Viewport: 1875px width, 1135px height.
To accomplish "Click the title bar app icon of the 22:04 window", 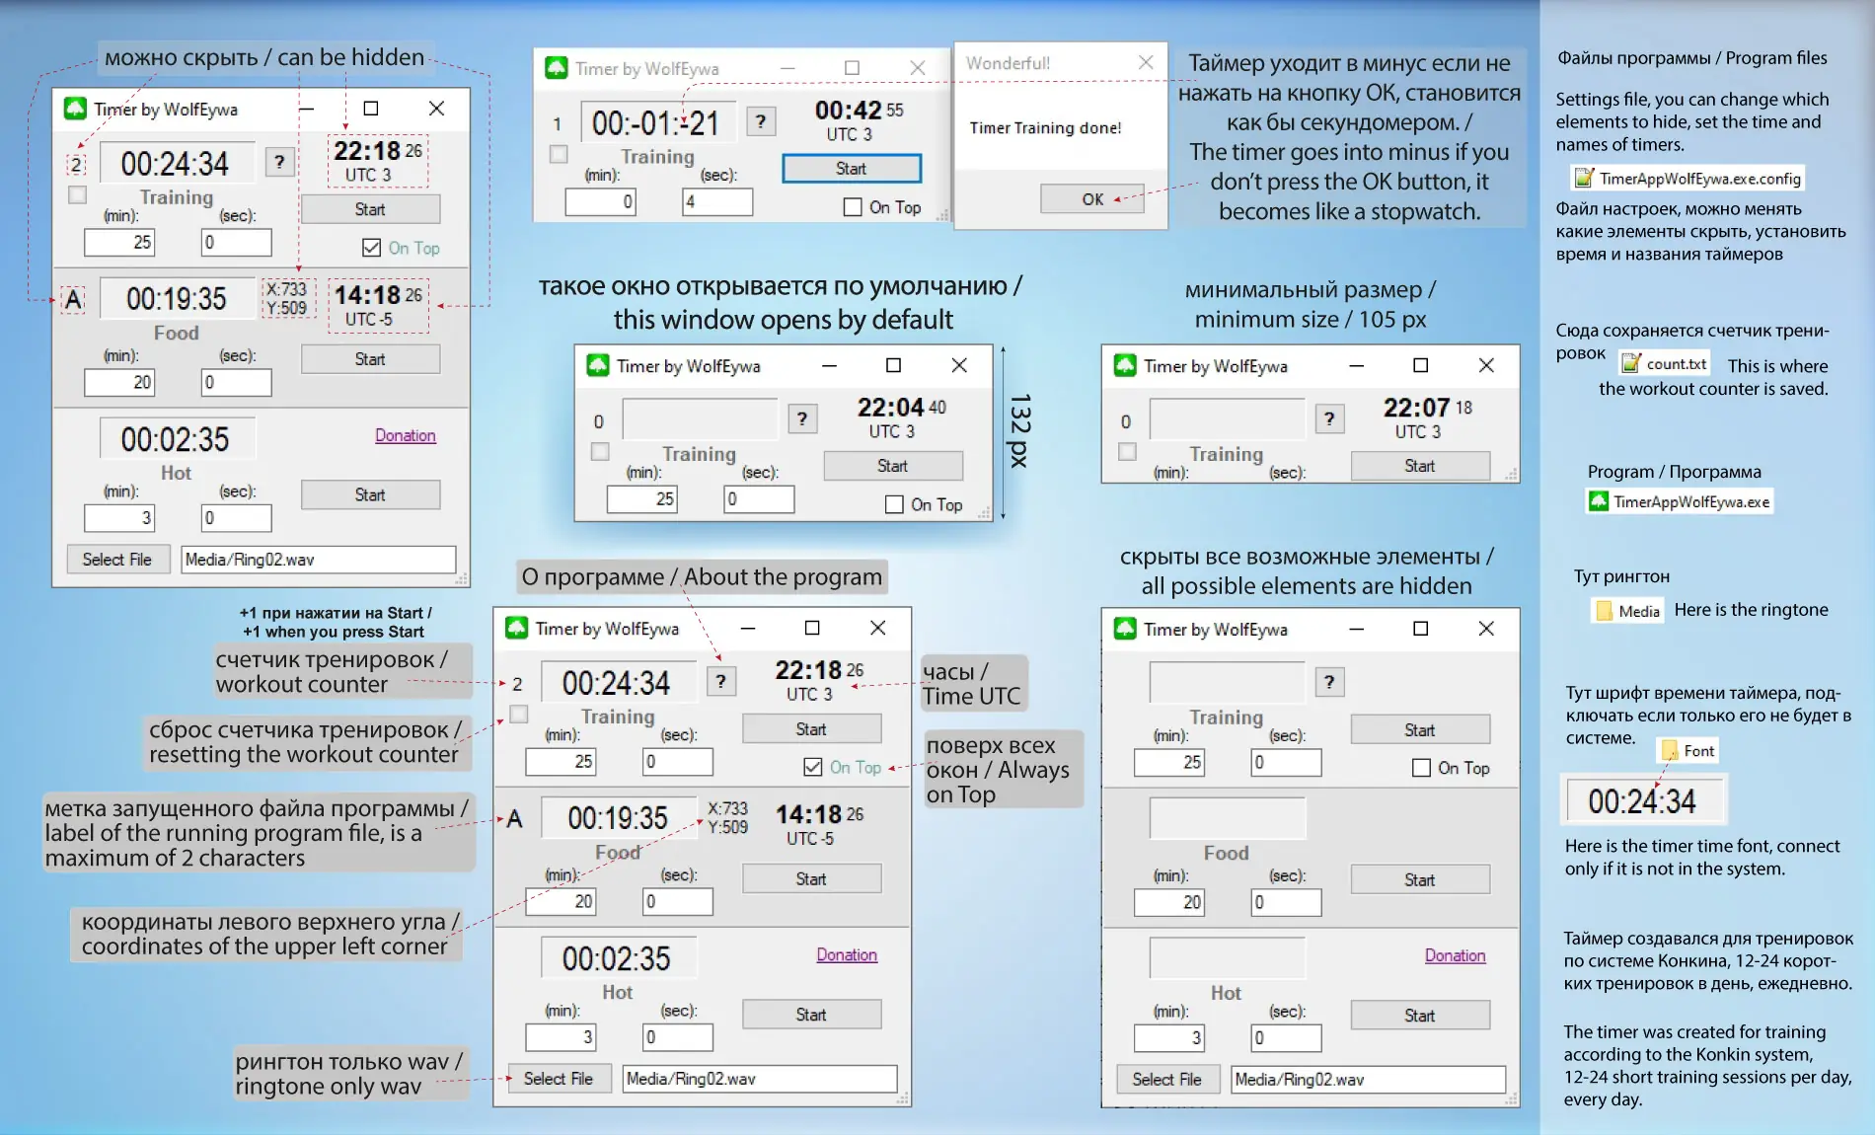I will click(598, 366).
